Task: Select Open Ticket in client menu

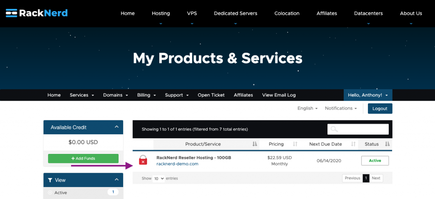Action: (x=211, y=95)
